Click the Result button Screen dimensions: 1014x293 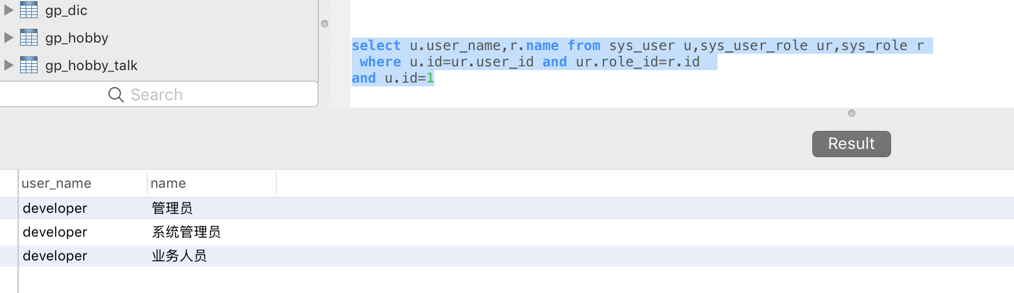[x=851, y=144]
